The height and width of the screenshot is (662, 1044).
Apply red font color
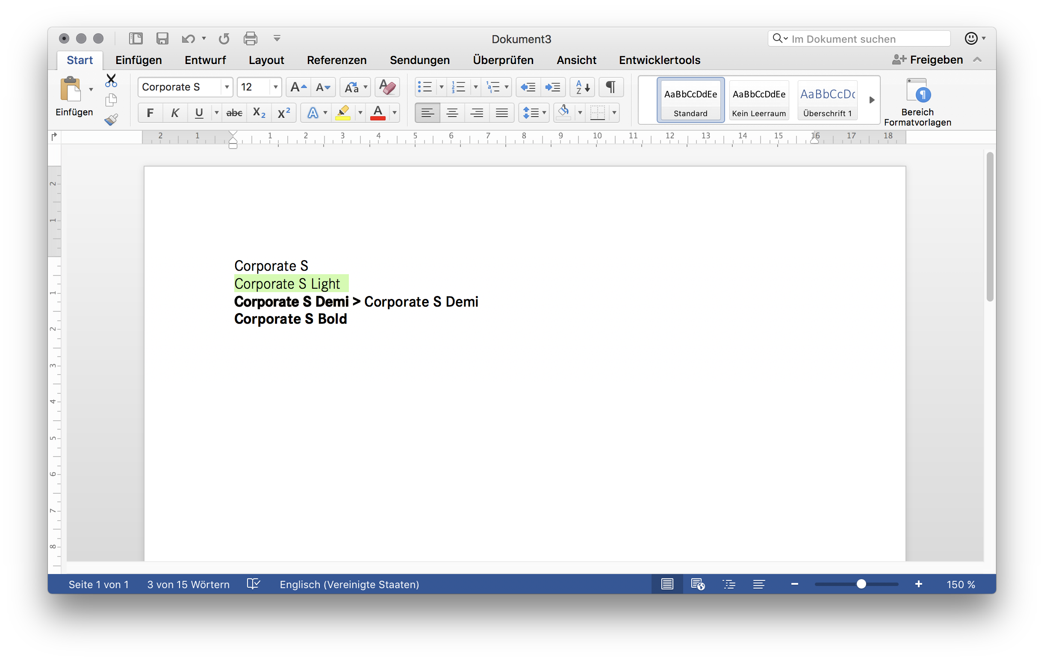(377, 113)
